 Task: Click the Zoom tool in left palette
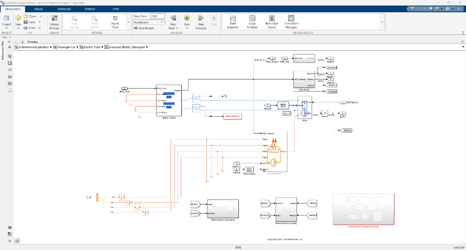click(10, 56)
